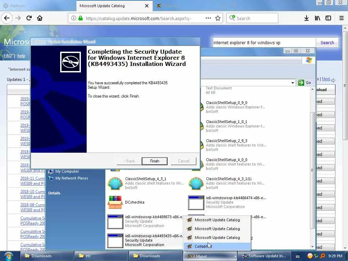Image resolution: width=348 pixels, height=261 pixels.
Task: Choose the Collab entry in Mypal popup
Action: pyautogui.click(x=217, y=246)
